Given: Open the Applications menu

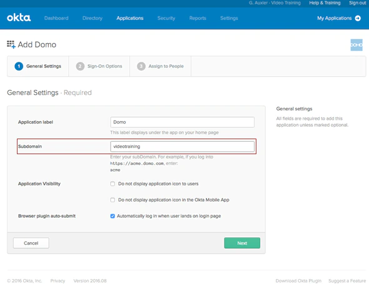Looking at the screenshot, I should pos(130,18).
